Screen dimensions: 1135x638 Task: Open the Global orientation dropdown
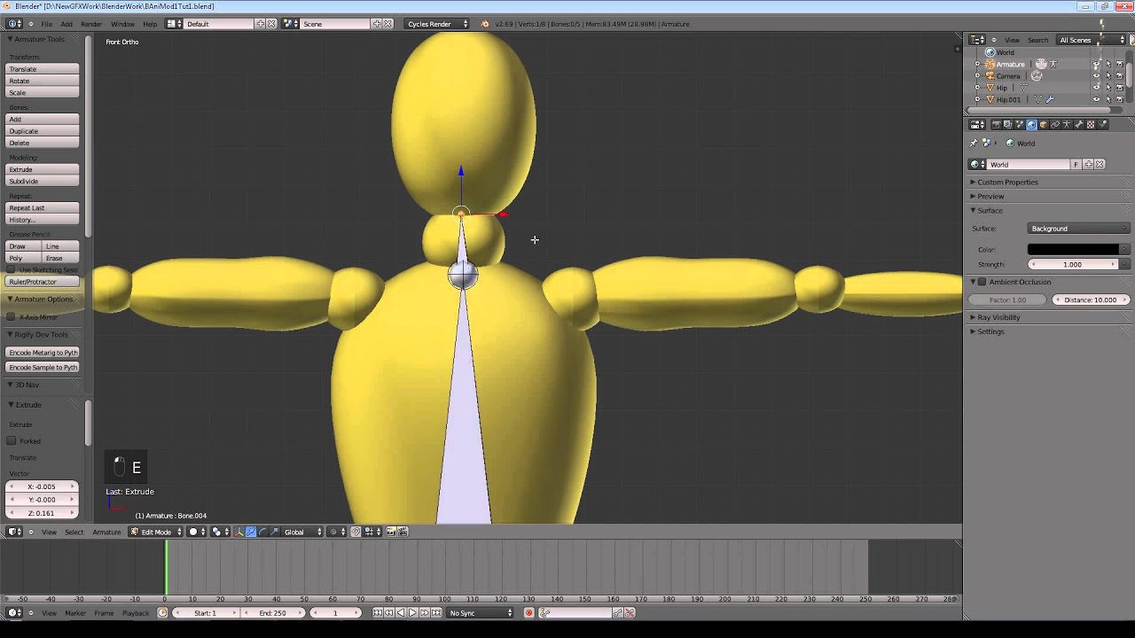click(302, 532)
